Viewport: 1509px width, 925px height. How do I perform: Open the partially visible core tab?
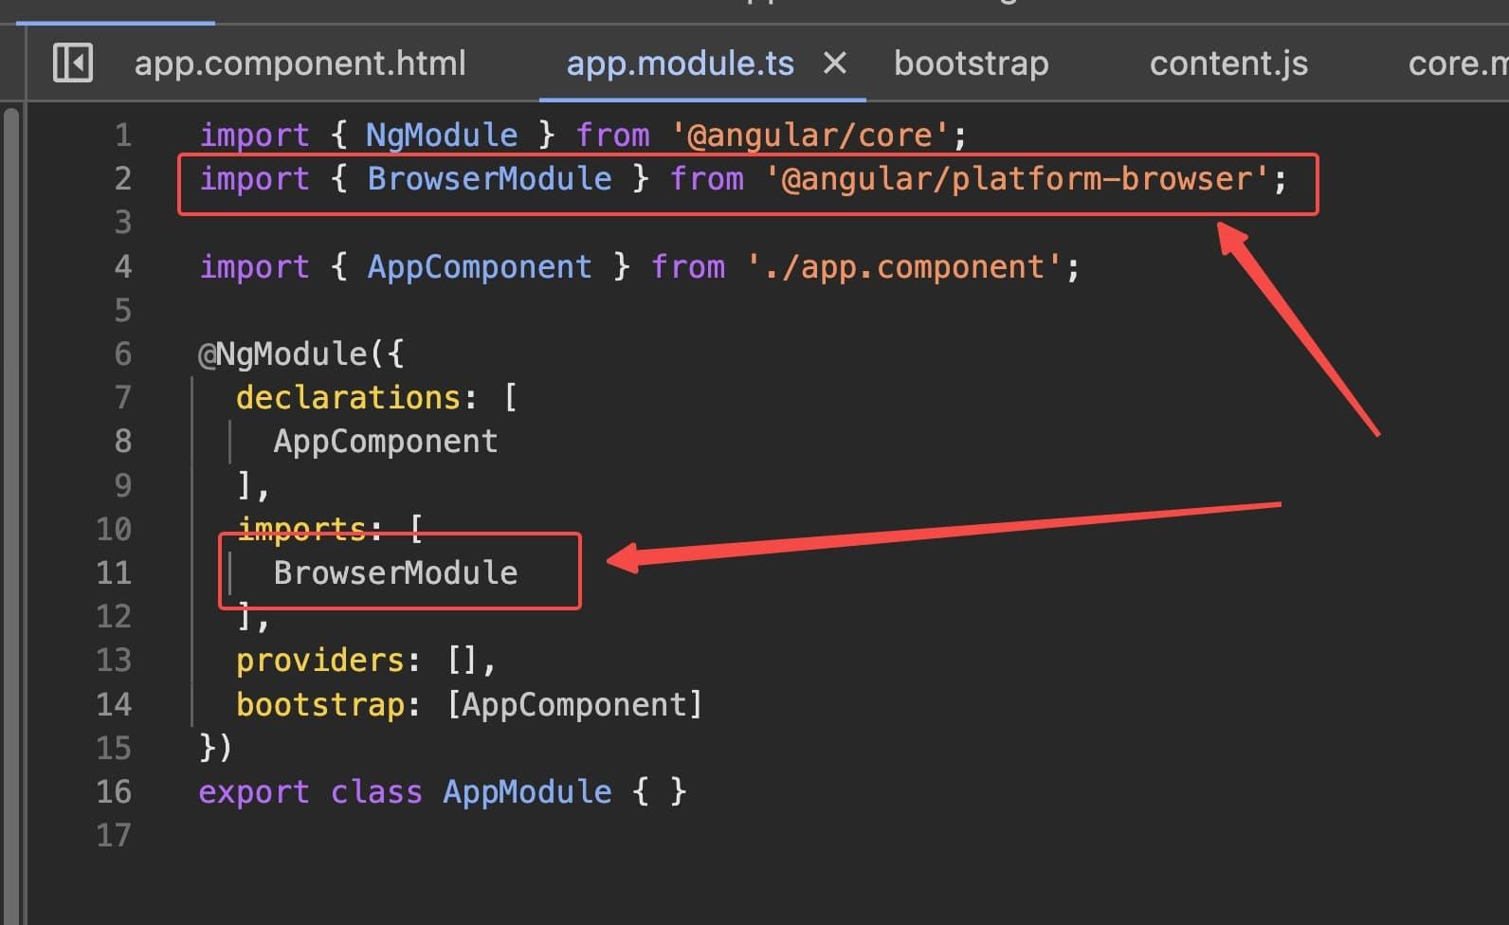click(x=1457, y=63)
